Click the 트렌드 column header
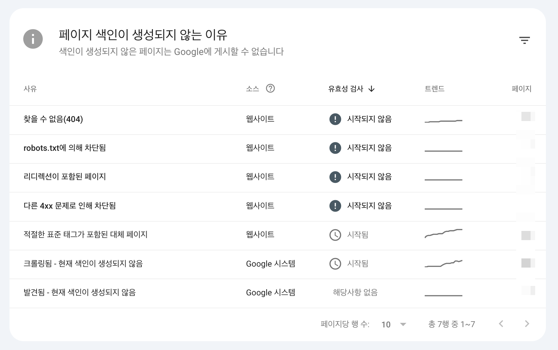558x350 pixels. tap(435, 88)
